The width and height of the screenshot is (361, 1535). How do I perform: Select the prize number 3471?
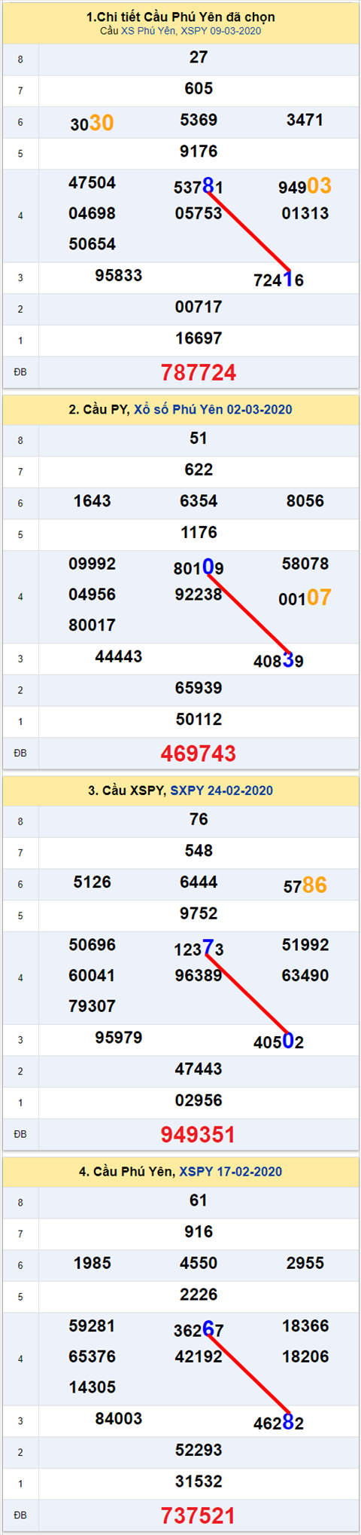point(305,120)
